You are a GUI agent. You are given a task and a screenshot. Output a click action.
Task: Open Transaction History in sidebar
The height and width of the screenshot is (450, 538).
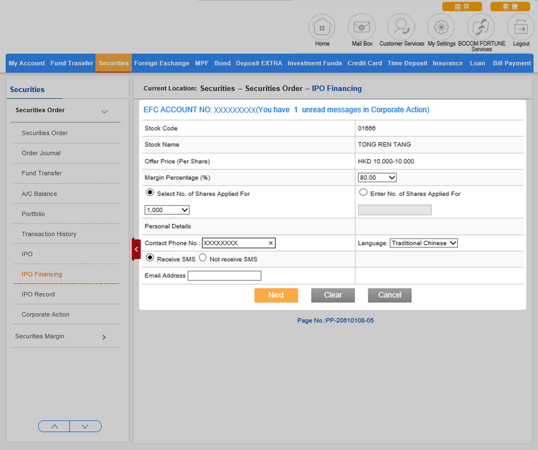point(49,234)
